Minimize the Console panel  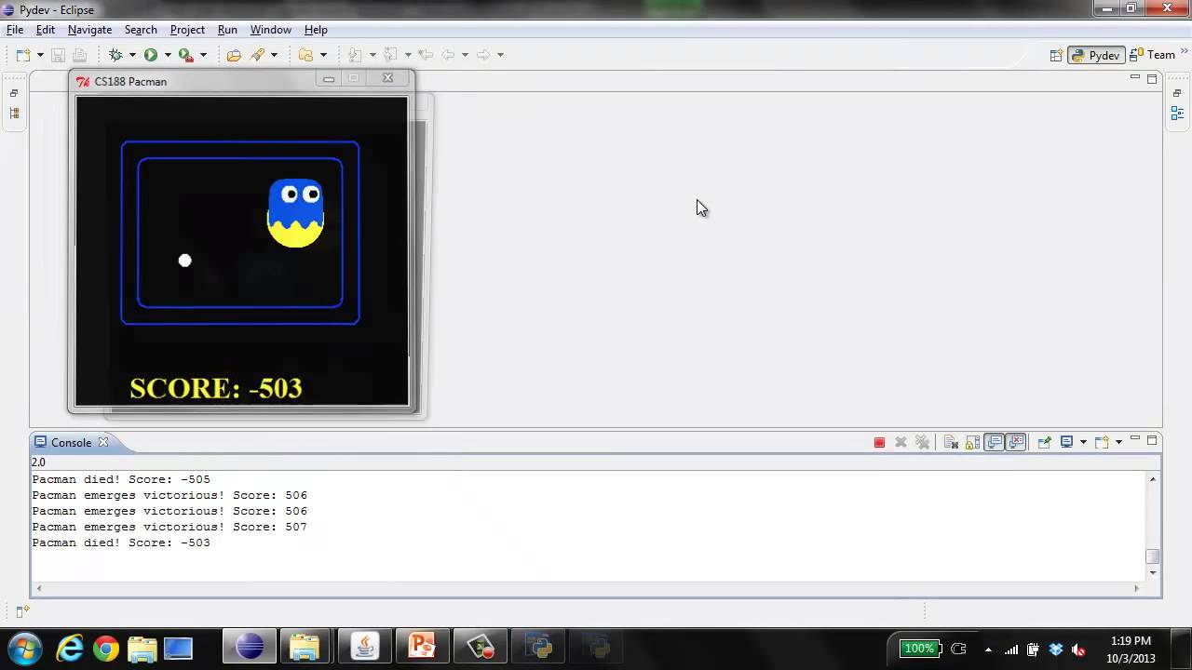point(1134,440)
